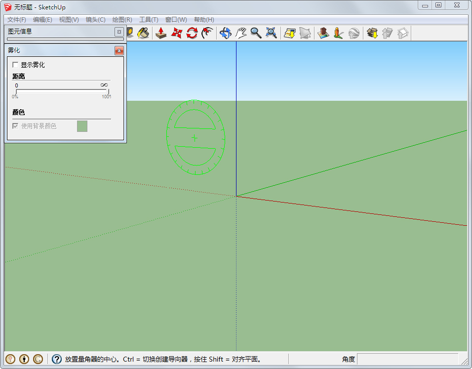Image resolution: width=472 pixels, height=369 pixels.
Task: Click the help question mark icon
Action: [x=57, y=359]
